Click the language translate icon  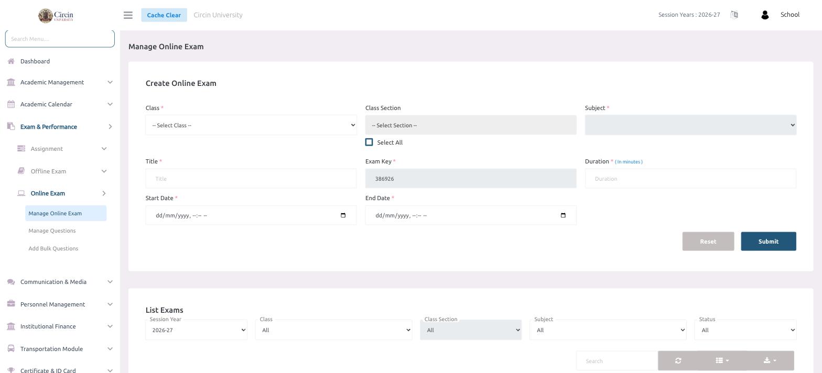734,15
